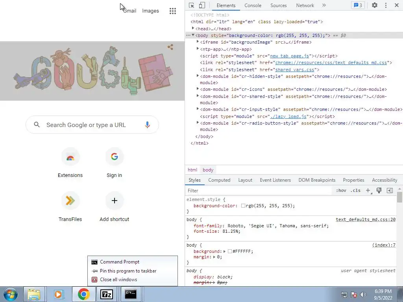Expand the cr-icons dom-module node
Image resolution: width=403 pixels, height=302 pixels.
click(198, 89)
